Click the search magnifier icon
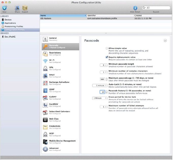This screenshot has height=160, width=173. (x=144, y=8)
